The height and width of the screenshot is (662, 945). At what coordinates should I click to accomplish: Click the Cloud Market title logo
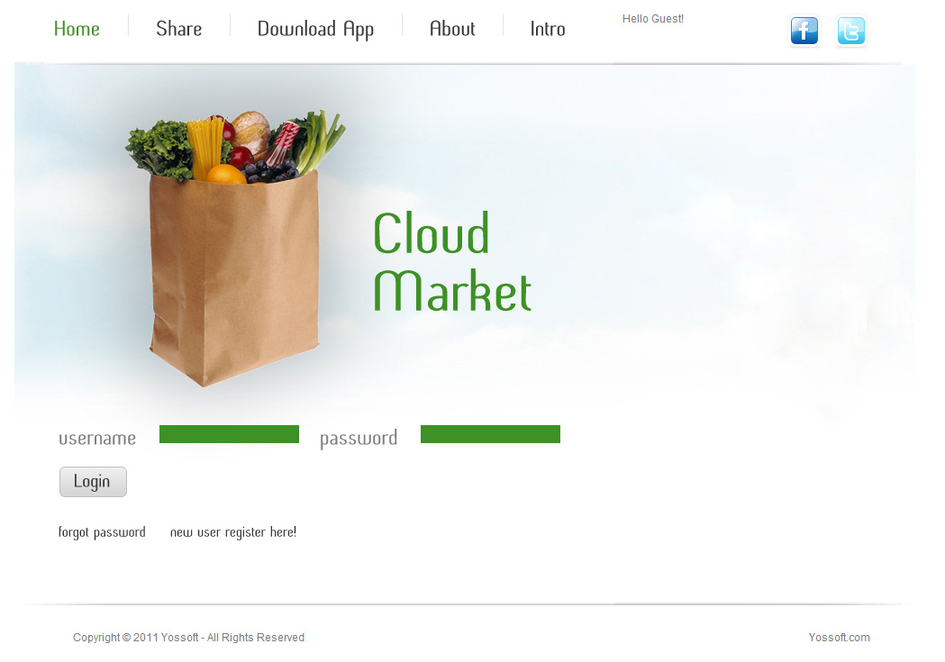(452, 261)
